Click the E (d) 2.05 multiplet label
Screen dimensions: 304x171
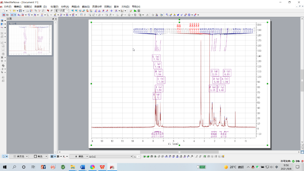coord(215,73)
